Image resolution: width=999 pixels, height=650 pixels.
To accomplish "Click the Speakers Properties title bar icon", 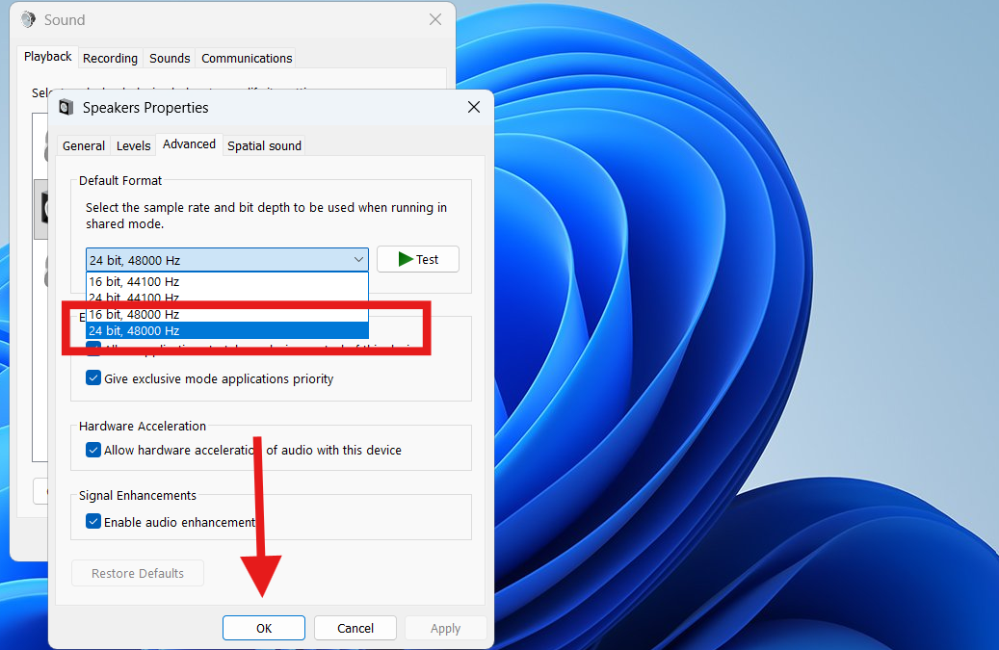I will point(66,107).
